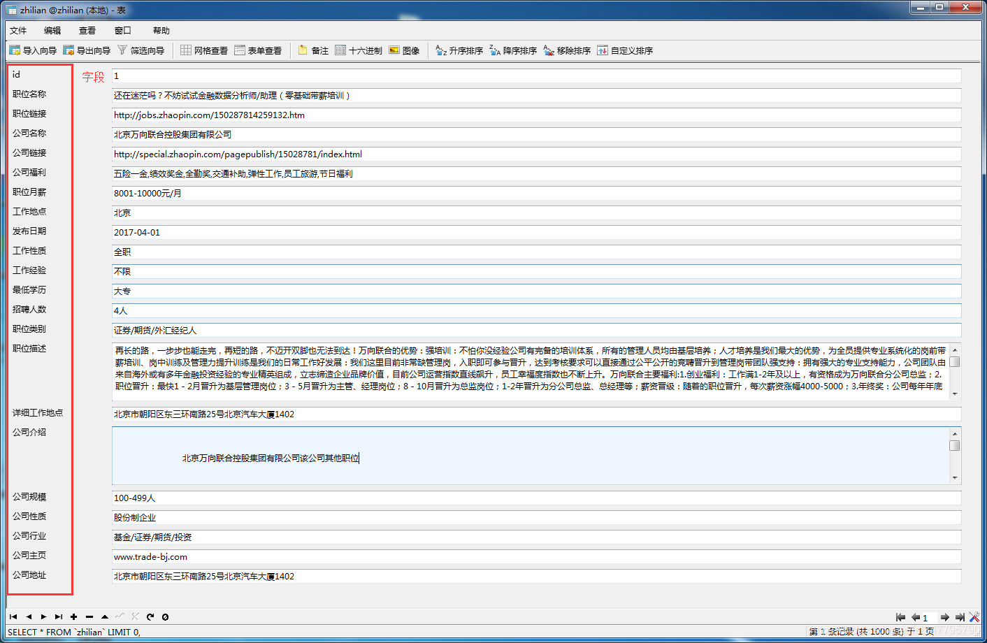Open the 查看 menu

point(87,30)
